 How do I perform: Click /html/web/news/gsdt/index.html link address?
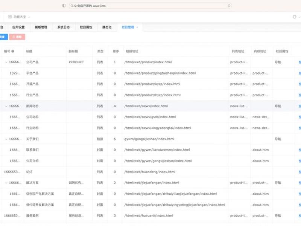coord(150,117)
